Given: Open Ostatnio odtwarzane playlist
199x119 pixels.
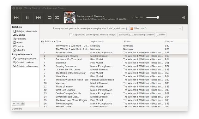Looking at the screenshot, I should click(x=26, y=66).
